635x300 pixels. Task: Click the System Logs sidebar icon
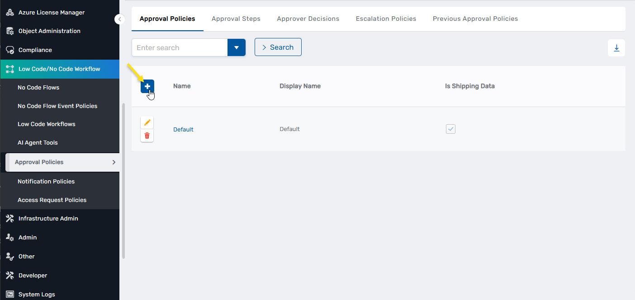10,294
